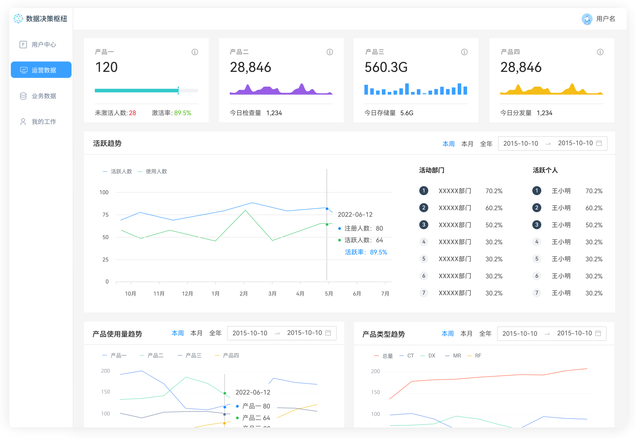636x438 pixels.
Task: Click the 产品四 info icon
Action: [600, 52]
